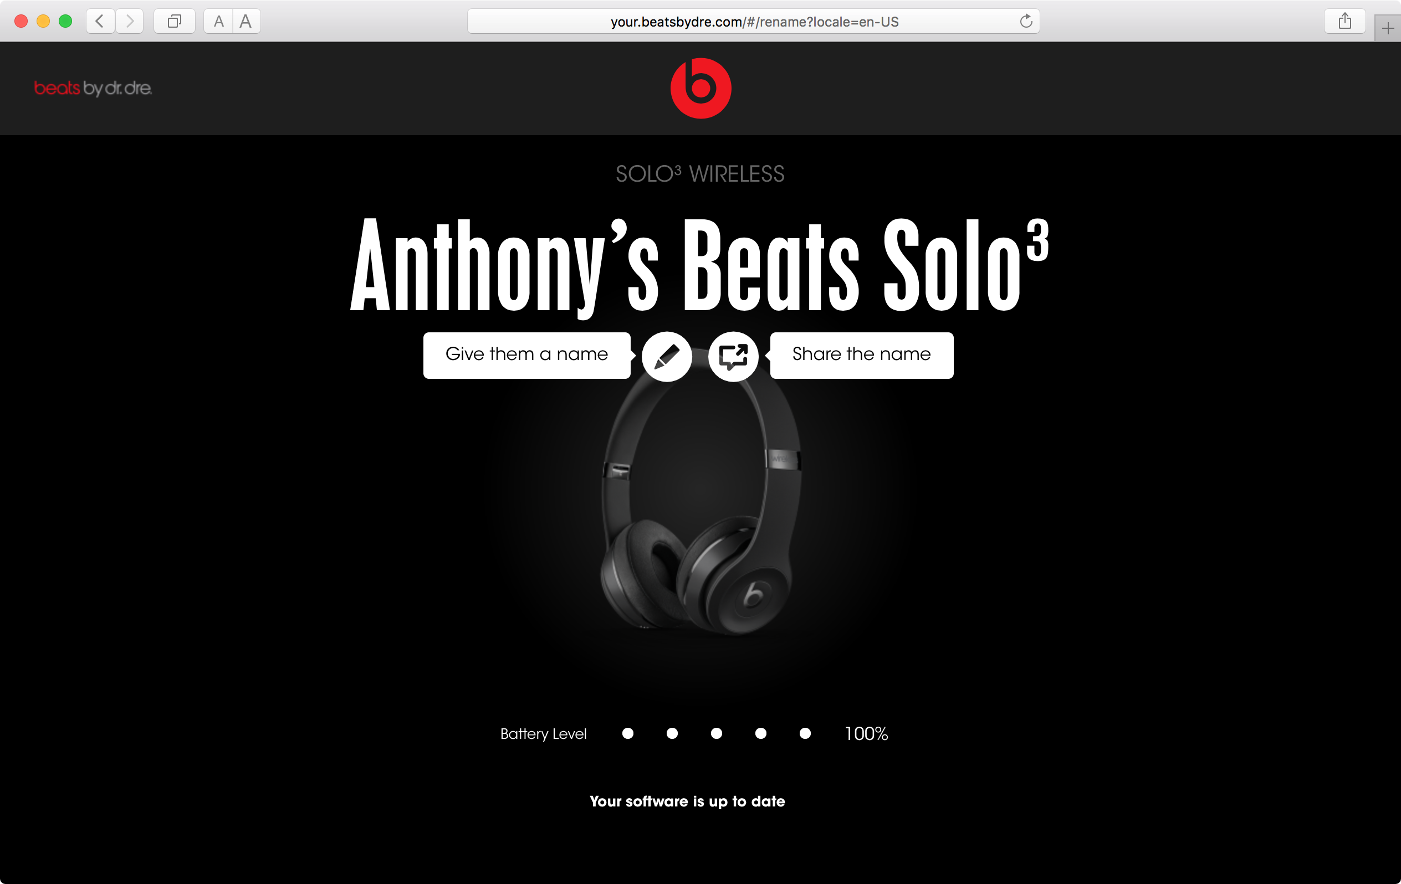1401x884 pixels.
Task: Click the first battery dot indicator
Action: click(x=628, y=733)
